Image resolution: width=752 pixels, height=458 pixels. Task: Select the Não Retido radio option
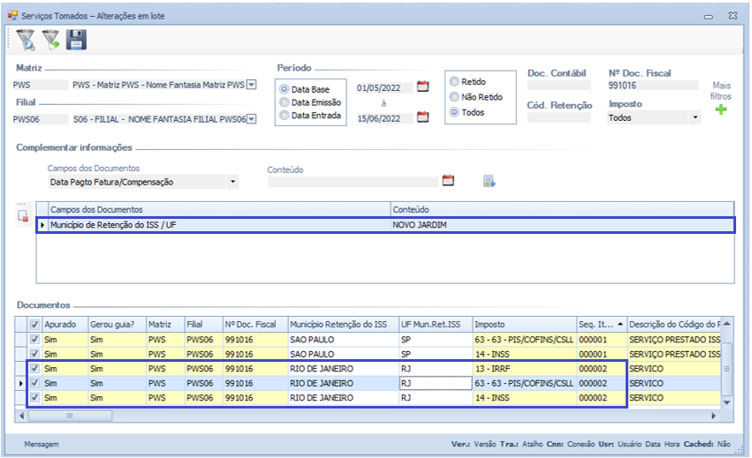click(x=454, y=97)
